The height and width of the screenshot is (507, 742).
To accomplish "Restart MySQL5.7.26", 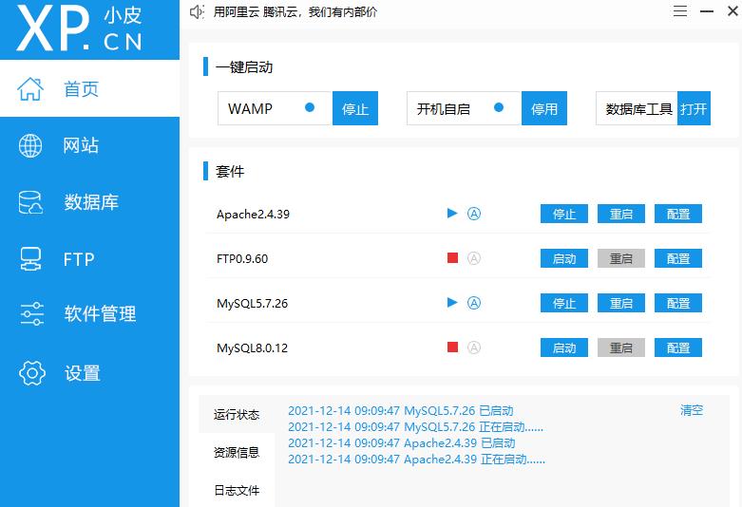I will click(x=620, y=303).
